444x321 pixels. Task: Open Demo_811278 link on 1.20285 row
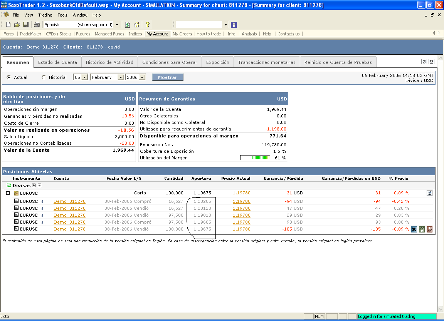tap(69, 201)
